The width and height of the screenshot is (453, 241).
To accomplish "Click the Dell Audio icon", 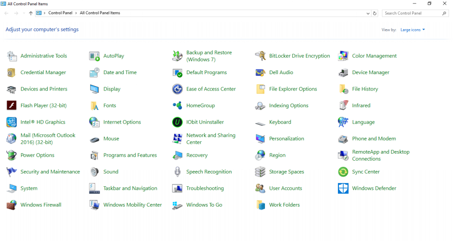I will (260, 72).
